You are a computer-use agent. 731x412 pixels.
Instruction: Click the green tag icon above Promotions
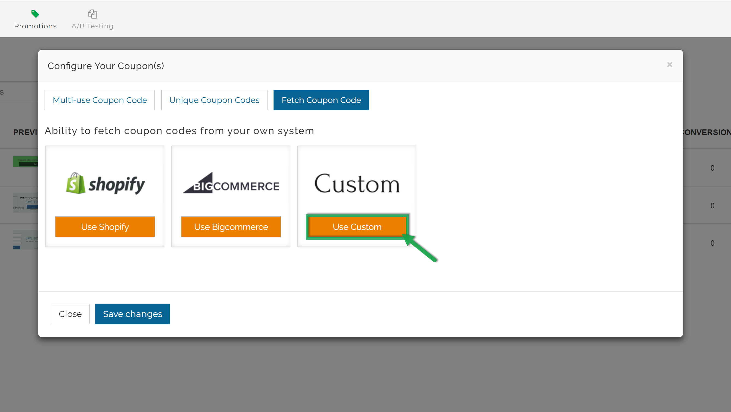click(35, 13)
